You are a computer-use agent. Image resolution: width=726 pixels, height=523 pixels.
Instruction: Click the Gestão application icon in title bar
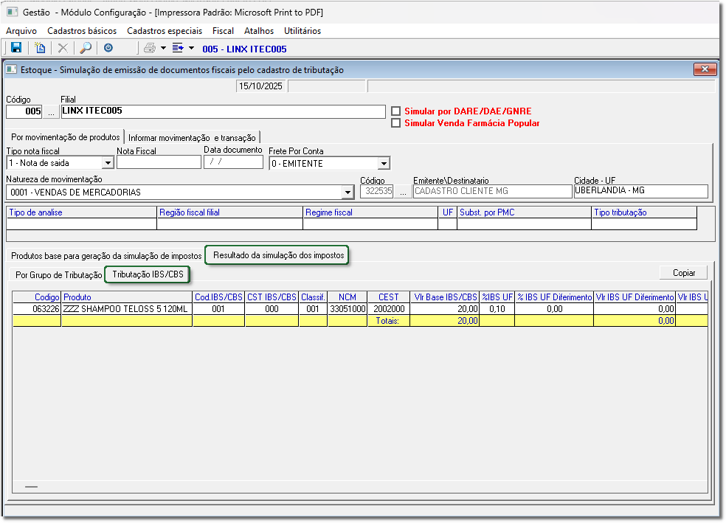pyautogui.click(x=12, y=12)
